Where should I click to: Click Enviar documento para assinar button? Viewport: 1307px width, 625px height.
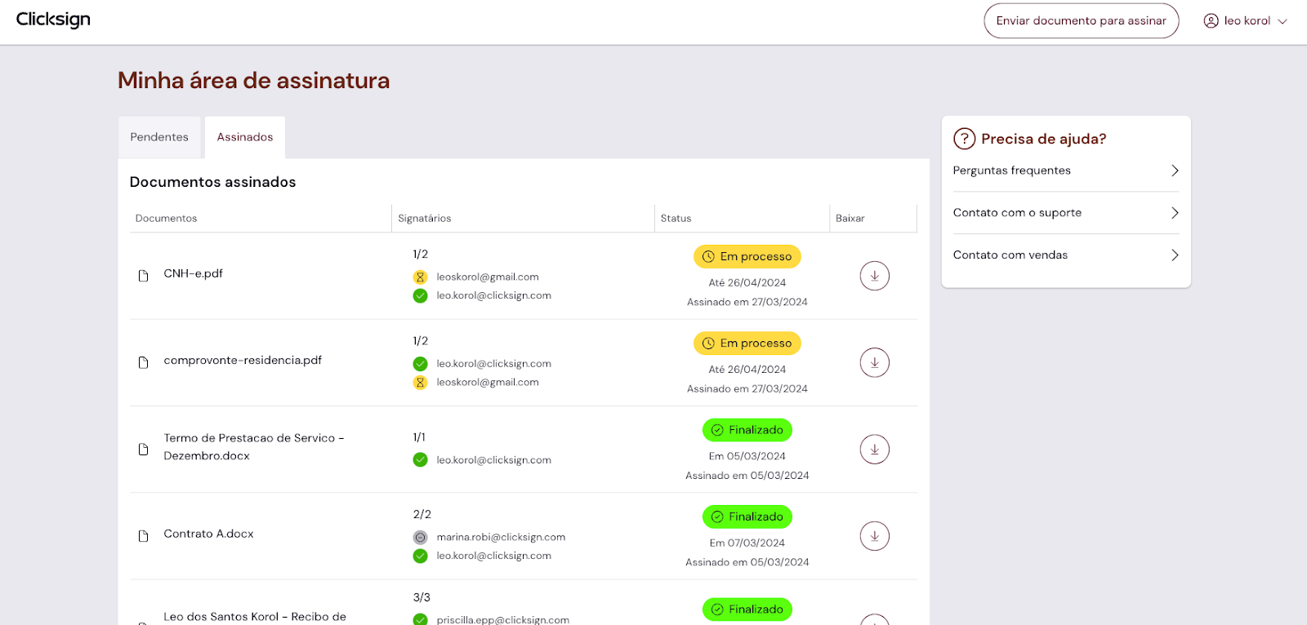coord(1081,21)
